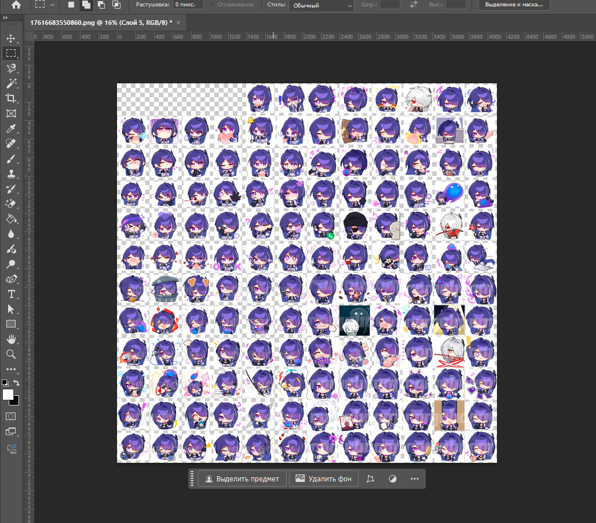Reset default foreground and background colors
This screenshot has height=523, width=596.
point(5,382)
